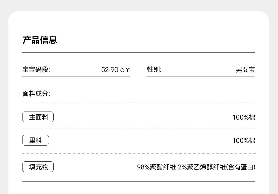Image resolution: width=278 pixels, height=194 pixels.
Task: Click dashed divider below 面料成分 label
Action: click(138, 102)
